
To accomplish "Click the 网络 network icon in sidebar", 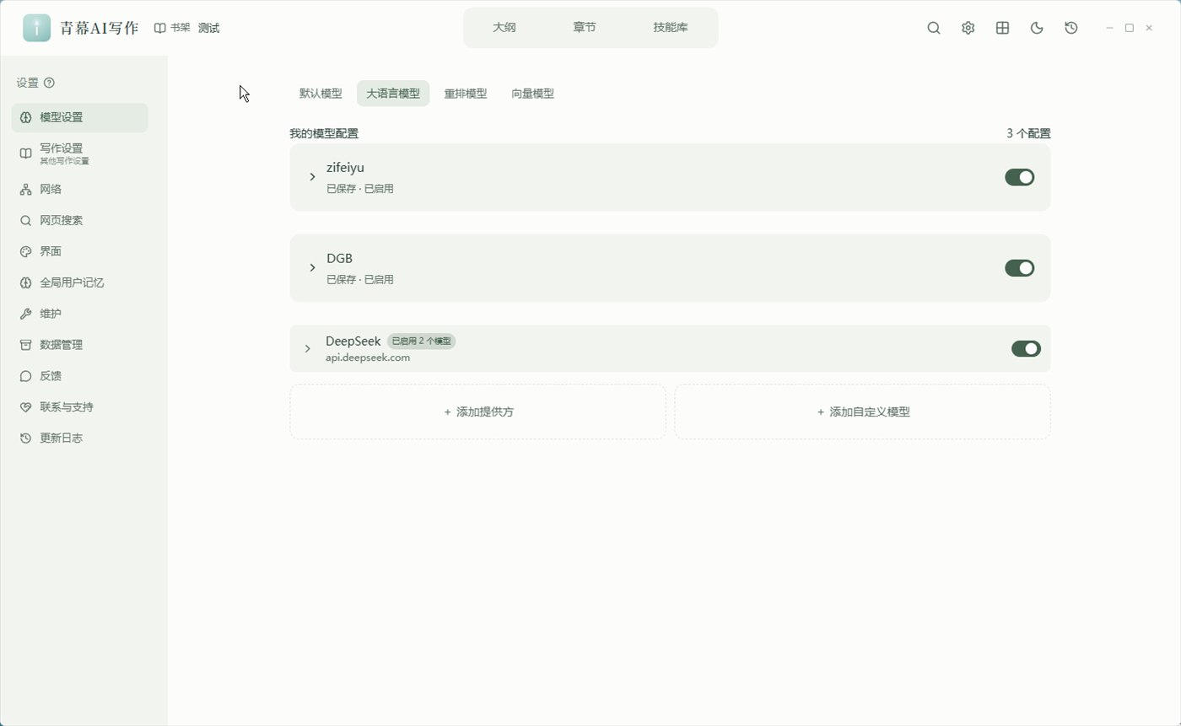I will (x=25, y=190).
